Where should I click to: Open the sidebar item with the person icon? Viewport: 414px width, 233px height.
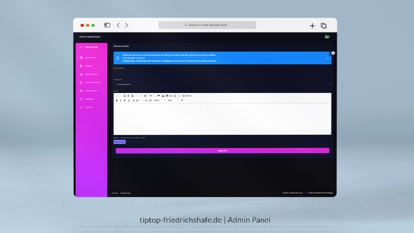[x=90, y=83]
